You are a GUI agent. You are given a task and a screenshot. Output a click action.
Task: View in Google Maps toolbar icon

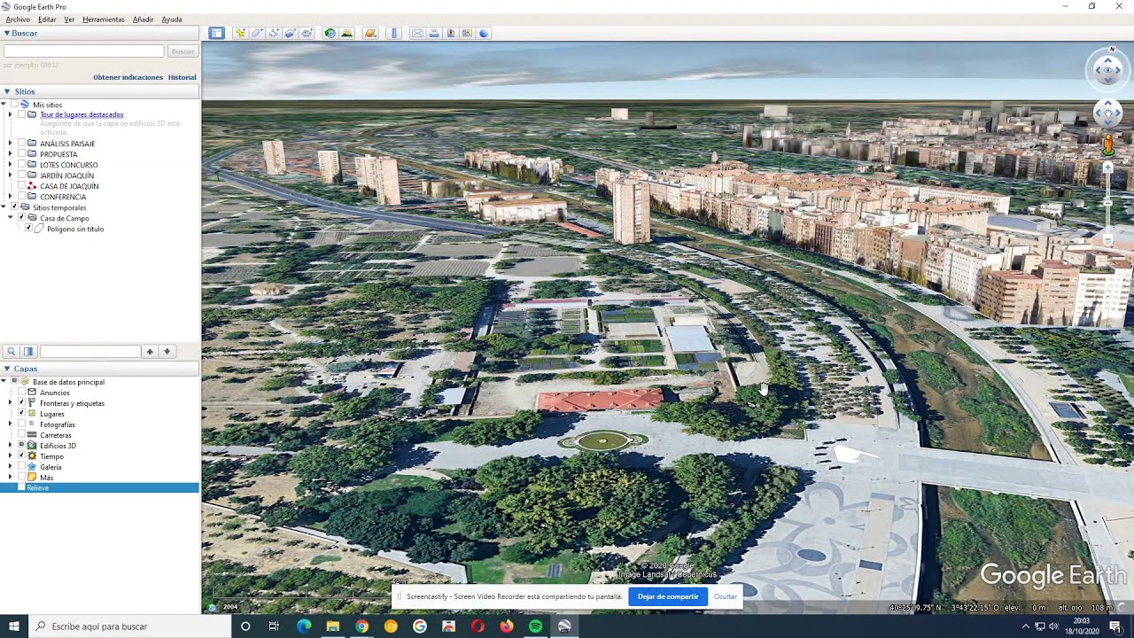click(x=467, y=33)
